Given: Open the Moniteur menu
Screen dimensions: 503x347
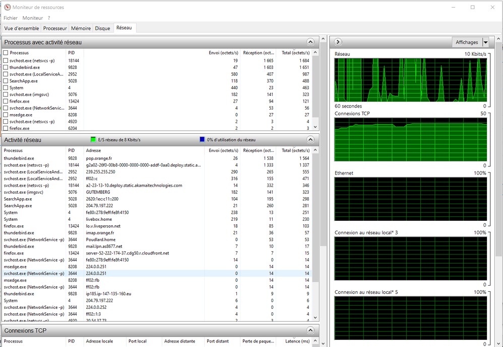Looking at the screenshot, I should [33, 18].
